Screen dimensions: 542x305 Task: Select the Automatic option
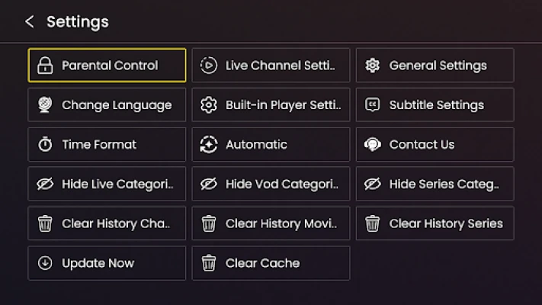point(271,144)
